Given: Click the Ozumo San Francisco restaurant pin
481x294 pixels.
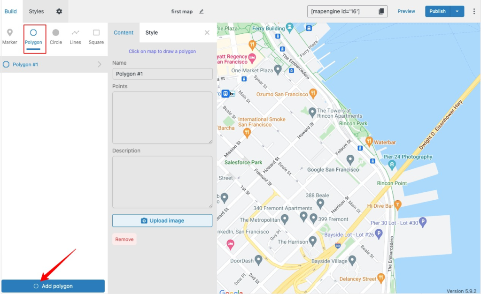Looking at the screenshot, I should point(313,93).
